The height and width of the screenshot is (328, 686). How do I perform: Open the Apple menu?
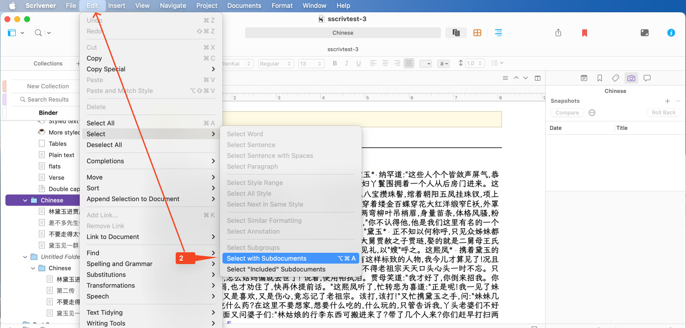13,6
